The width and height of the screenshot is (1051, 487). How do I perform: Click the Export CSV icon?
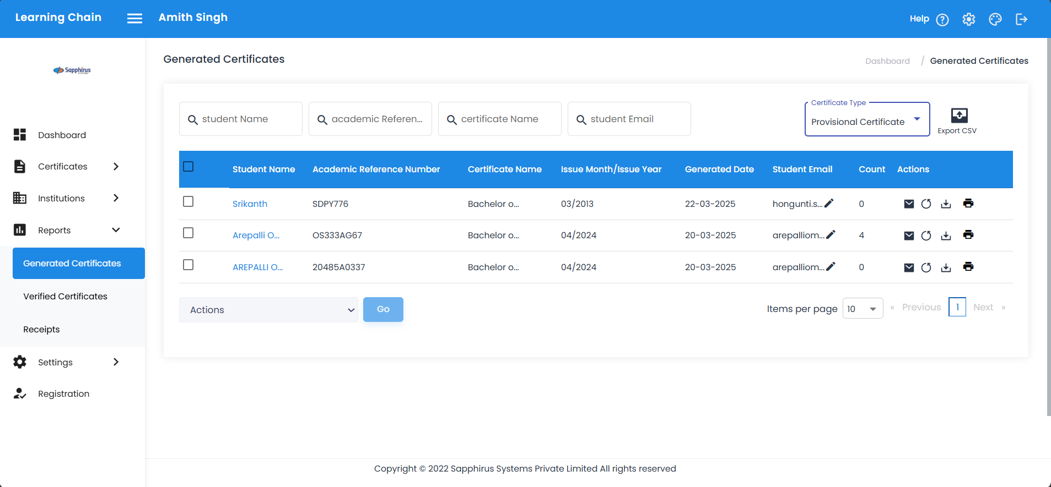click(958, 116)
